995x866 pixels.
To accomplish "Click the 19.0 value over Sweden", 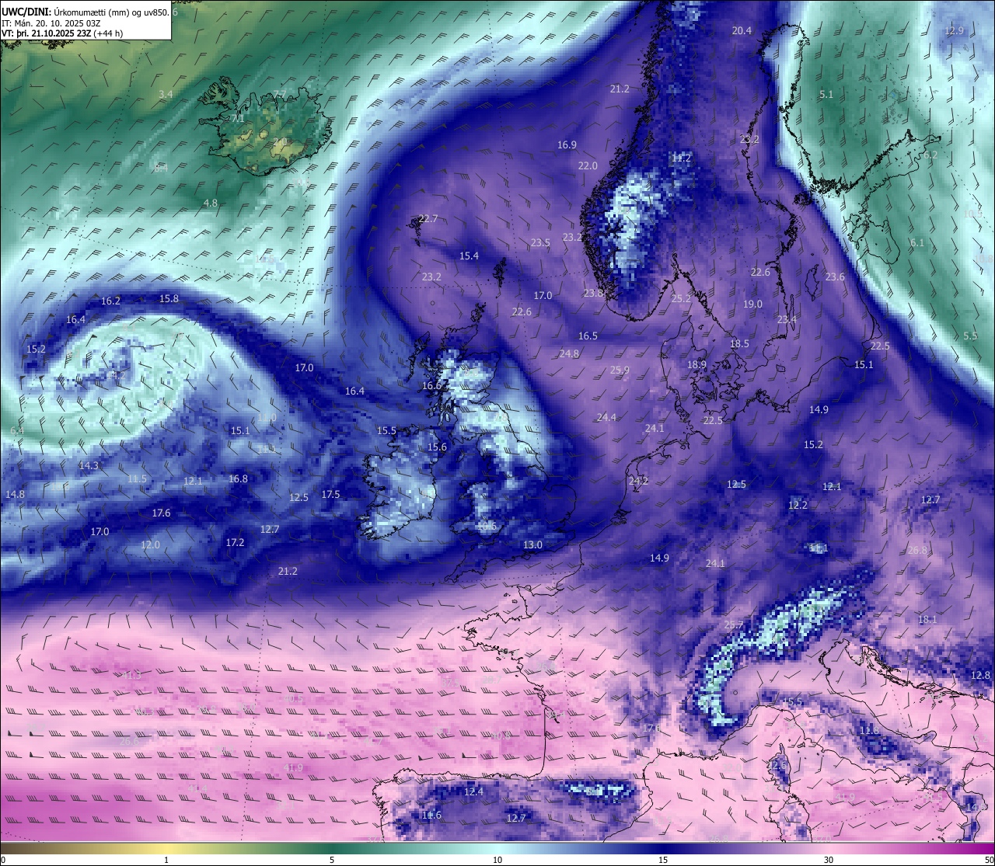I will tap(752, 304).
